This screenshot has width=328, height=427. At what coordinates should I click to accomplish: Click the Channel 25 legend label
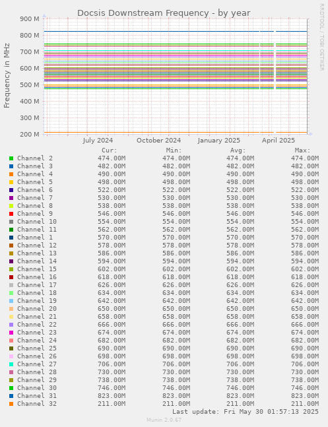pos(37,348)
